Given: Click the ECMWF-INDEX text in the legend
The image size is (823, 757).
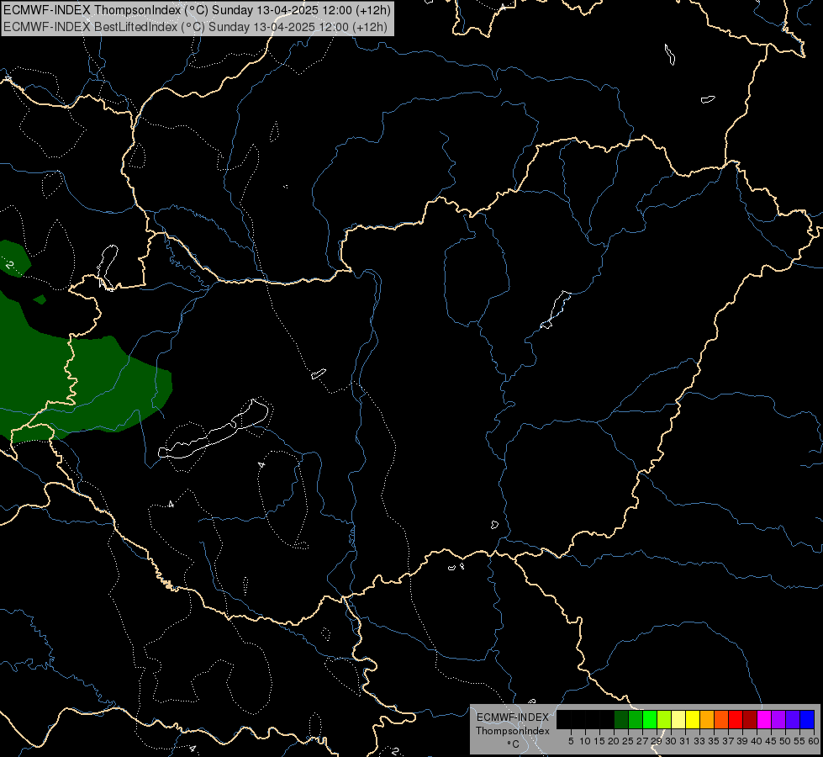Looking at the screenshot, I should point(513,717).
